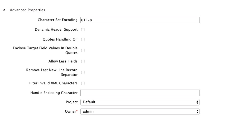
Task: Focus the Handle Enclosing Character text box
Action: click(140, 93)
